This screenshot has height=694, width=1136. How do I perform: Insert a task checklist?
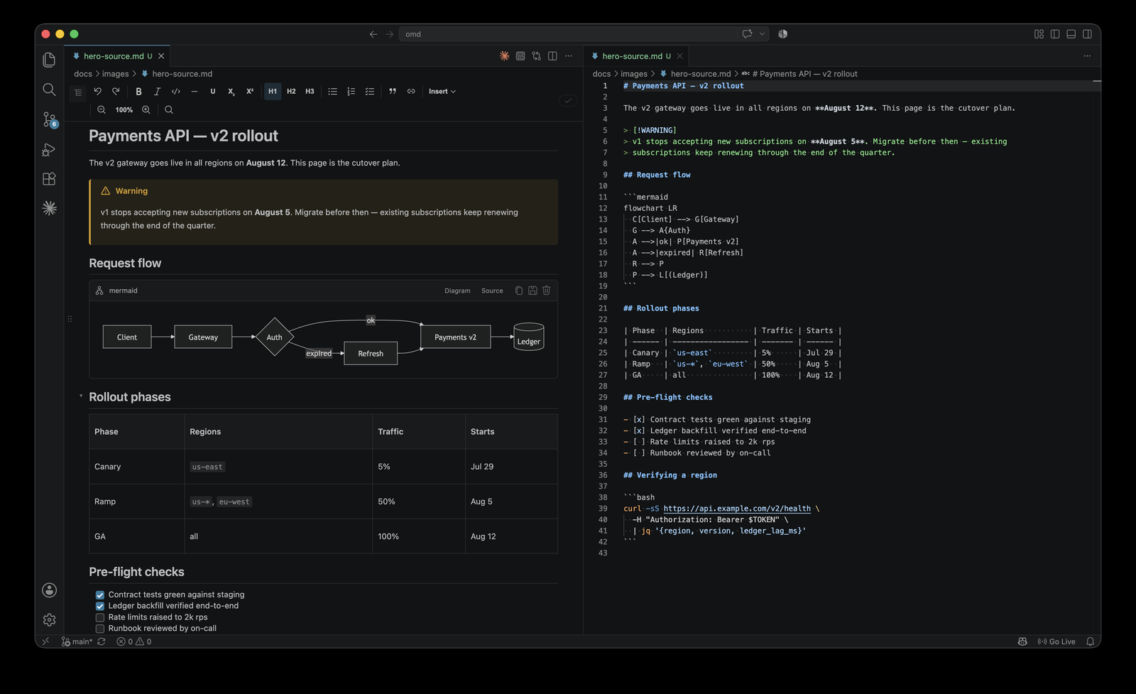(x=369, y=91)
